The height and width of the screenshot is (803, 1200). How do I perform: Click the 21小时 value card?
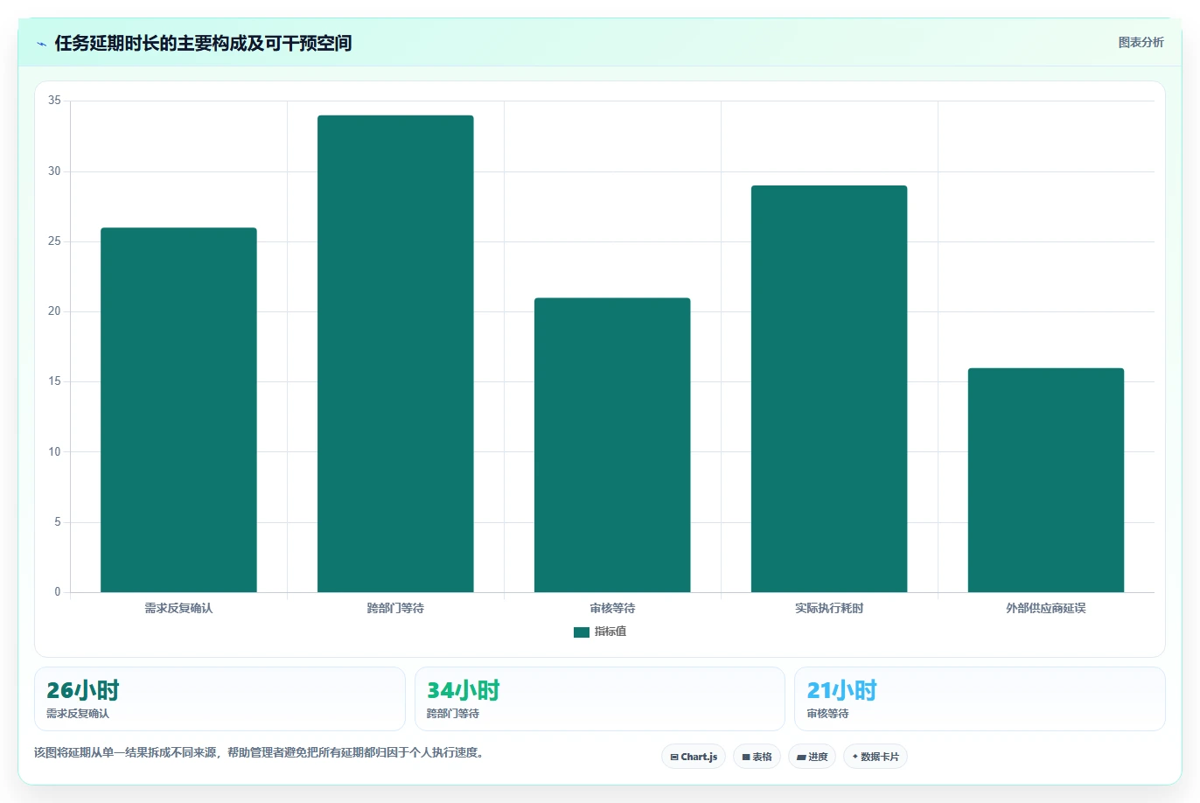980,699
